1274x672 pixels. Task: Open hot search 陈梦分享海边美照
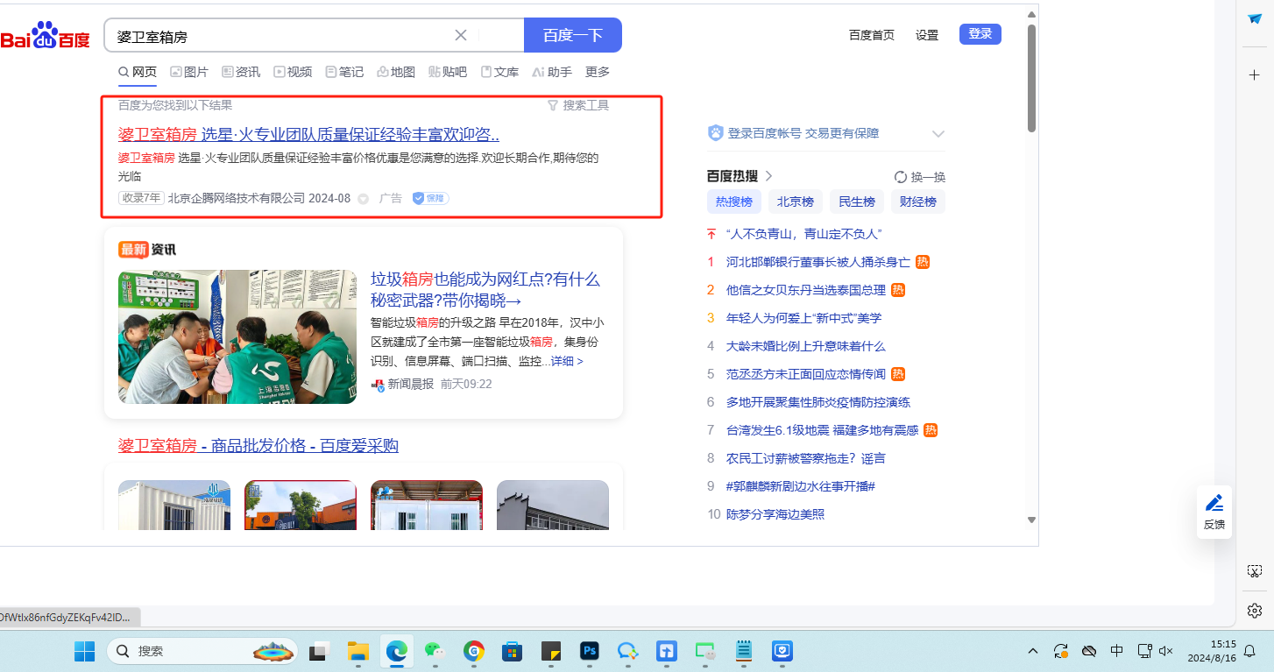click(x=775, y=514)
